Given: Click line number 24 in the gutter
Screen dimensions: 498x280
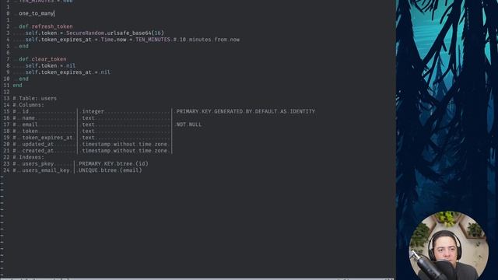Looking at the screenshot, I should pyautogui.click(x=6, y=170).
